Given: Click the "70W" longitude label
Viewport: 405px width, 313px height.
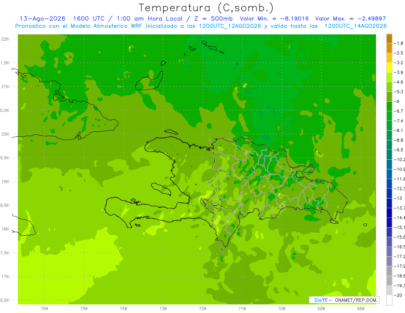Looking at the screenshot, I should [282, 309].
